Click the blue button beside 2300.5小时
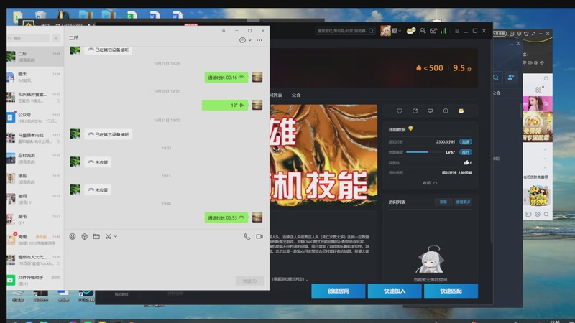The image size is (575, 323). point(465,141)
